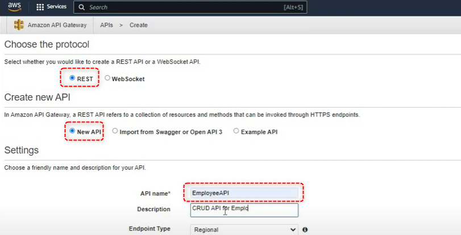Click the Endpoint Type dropdown arrow

tap(293, 229)
